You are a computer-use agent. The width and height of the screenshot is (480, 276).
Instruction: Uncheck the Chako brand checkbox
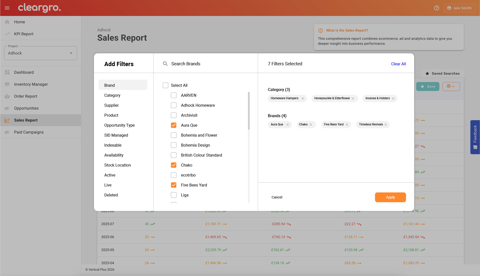[174, 165]
